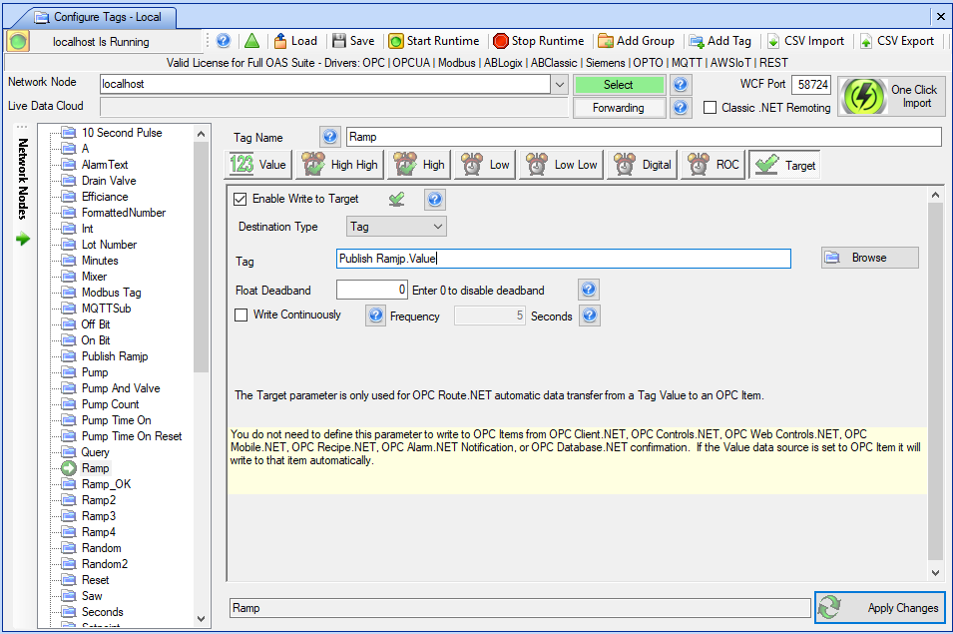Select the Target tab
This screenshot has width=953, height=634.
coord(784,165)
